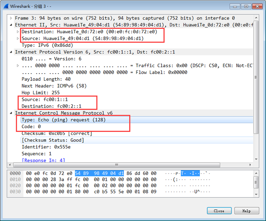Click hex bytes 86 dd in first row

pos(133,173)
